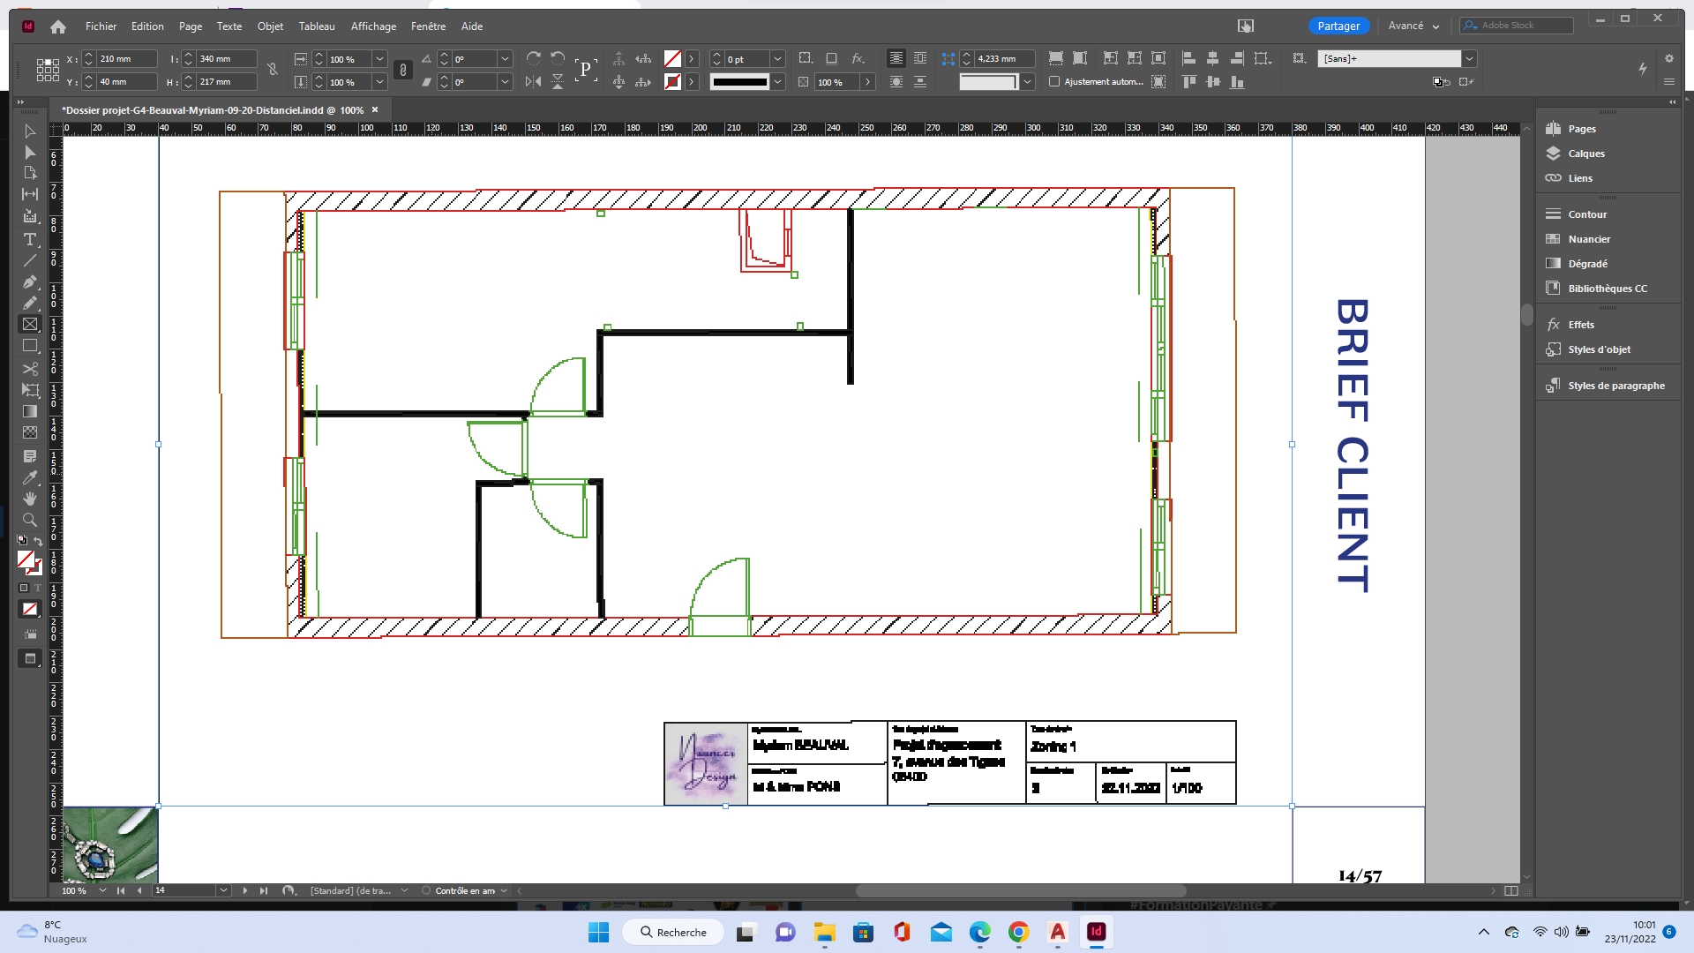
Task: Choose the Scissors tool
Action: [x=30, y=369]
